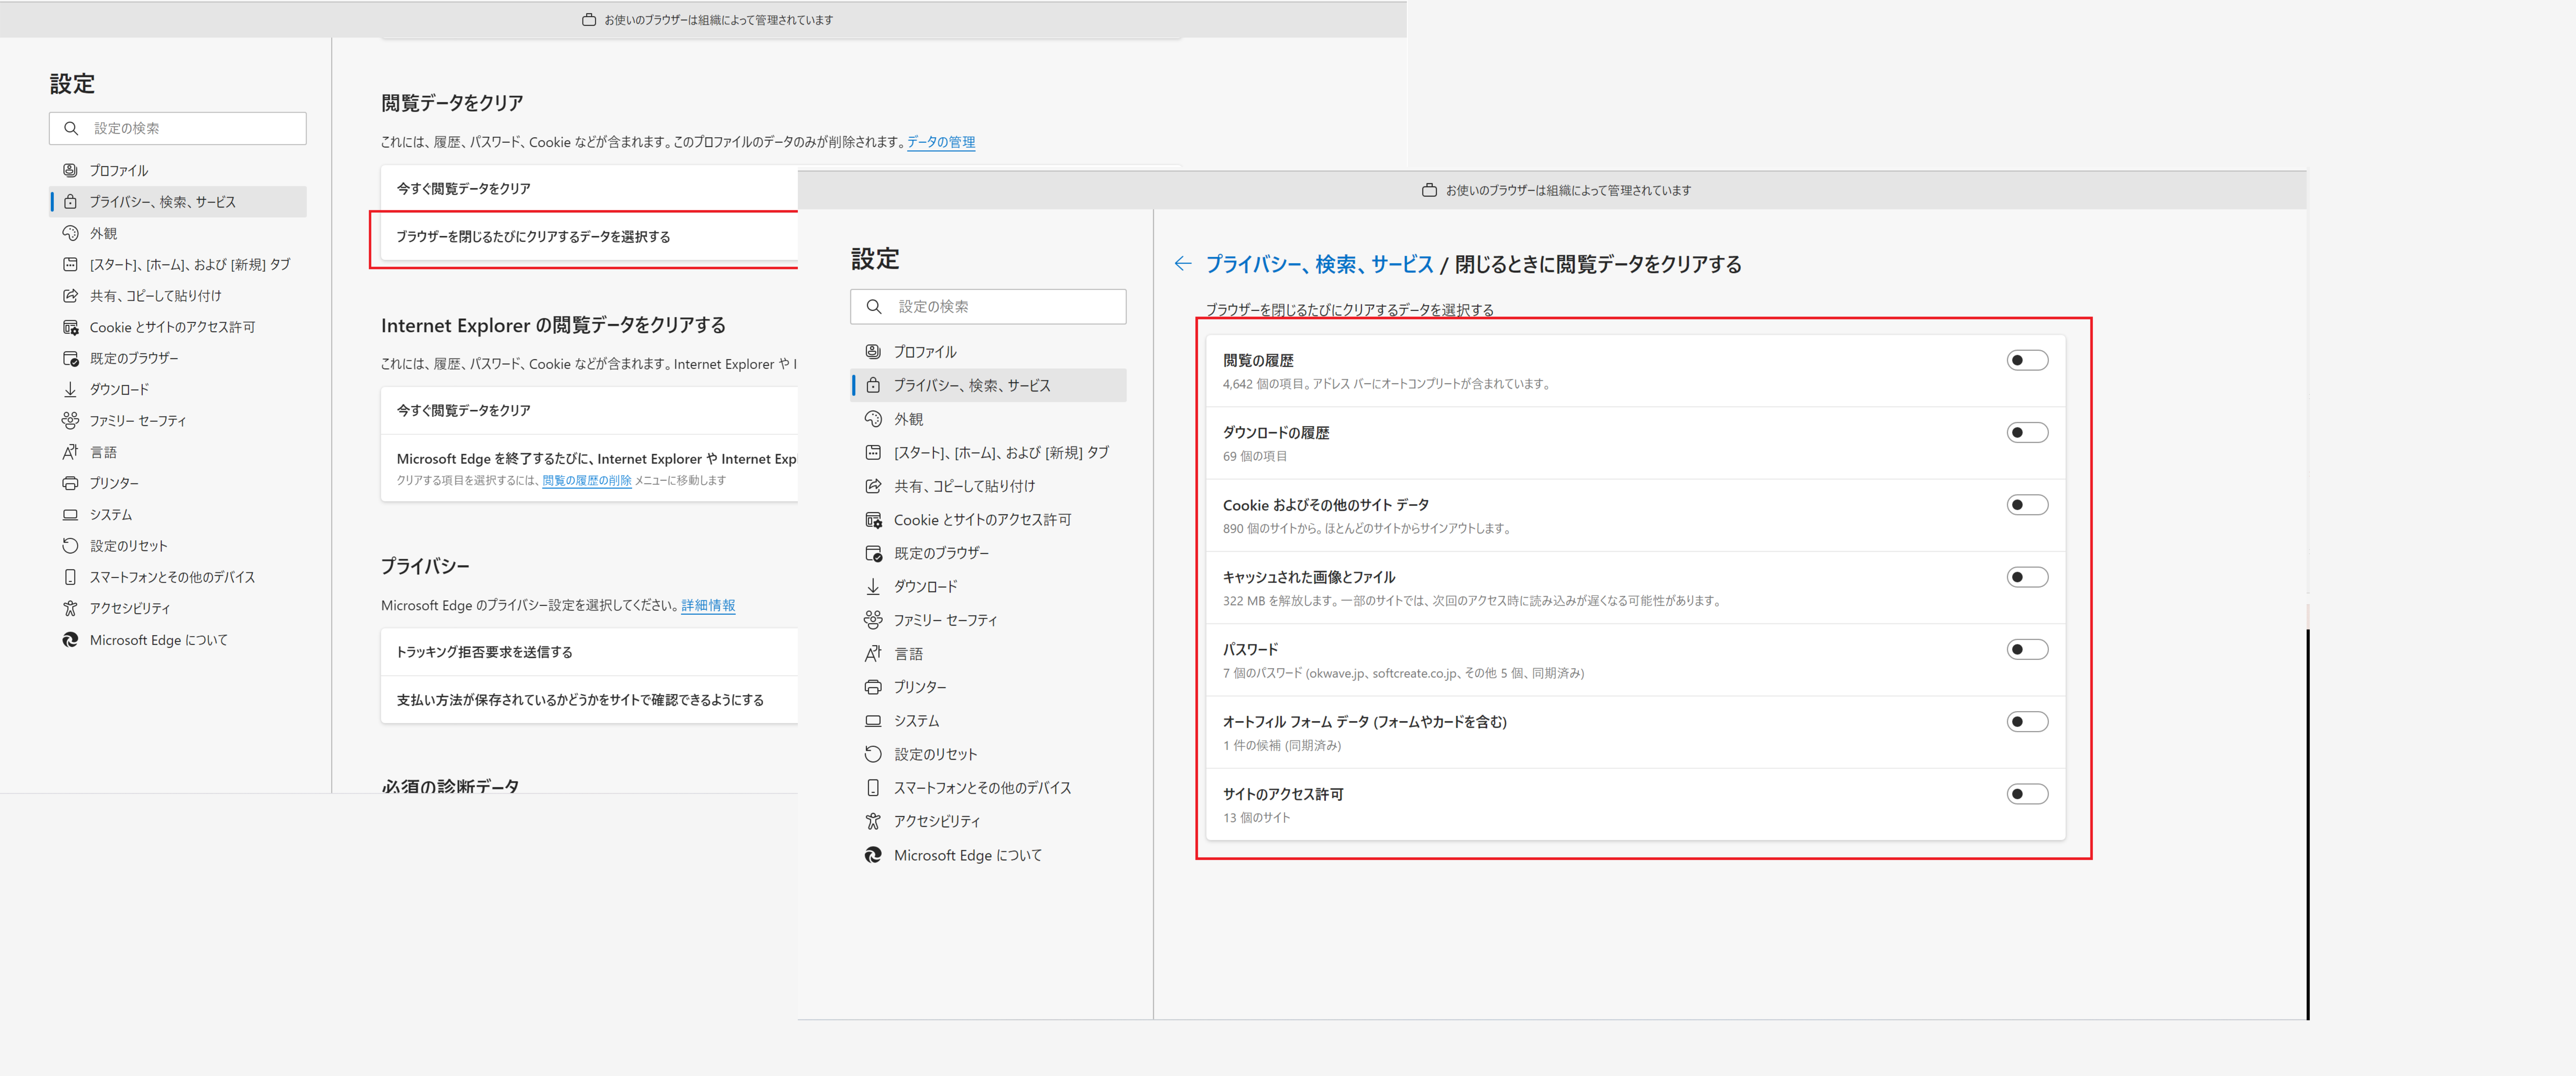Click the Edge logo icon in the front window sidebar
The width and height of the screenshot is (2576, 1076).
[x=873, y=855]
